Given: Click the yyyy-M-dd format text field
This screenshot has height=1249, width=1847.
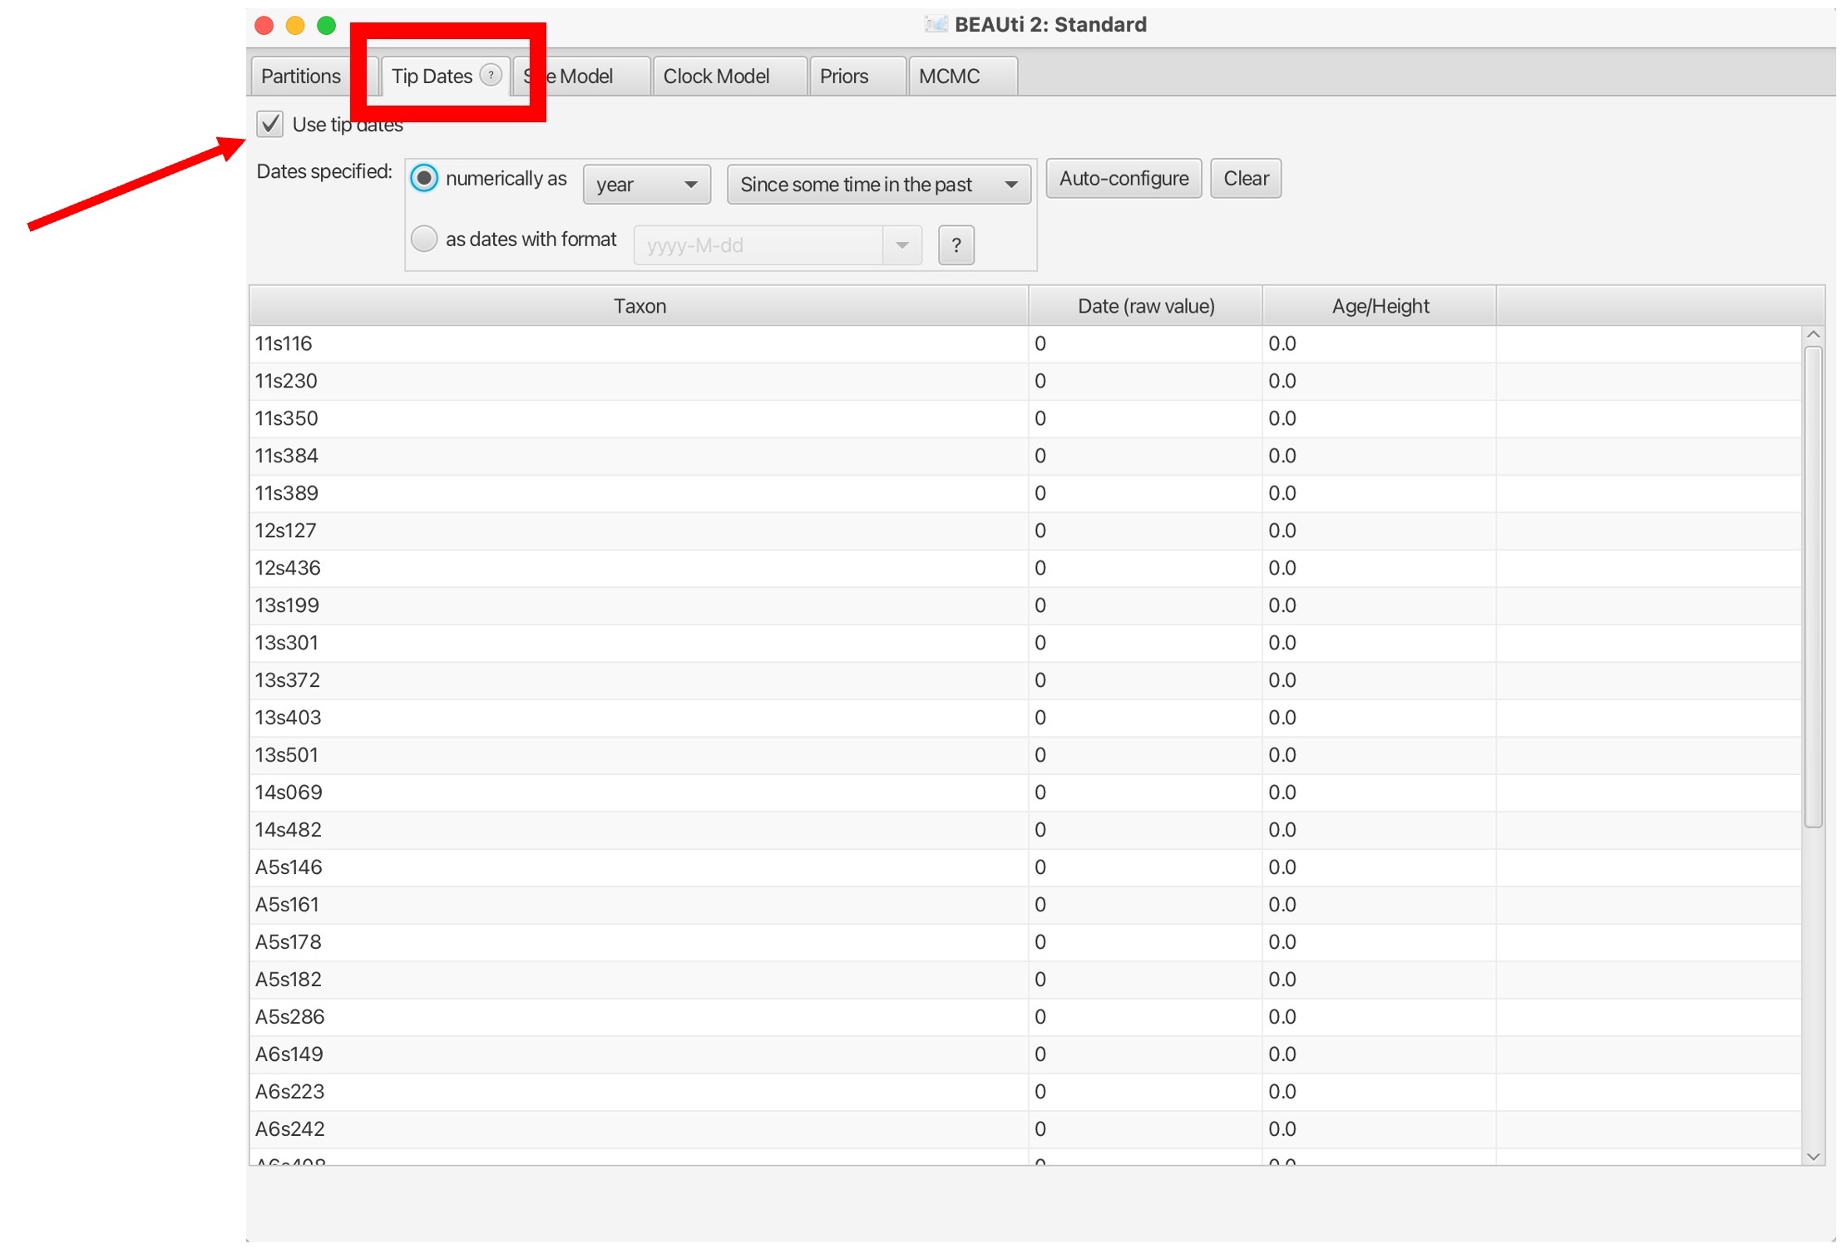Looking at the screenshot, I should pyautogui.click(x=758, y=245).
